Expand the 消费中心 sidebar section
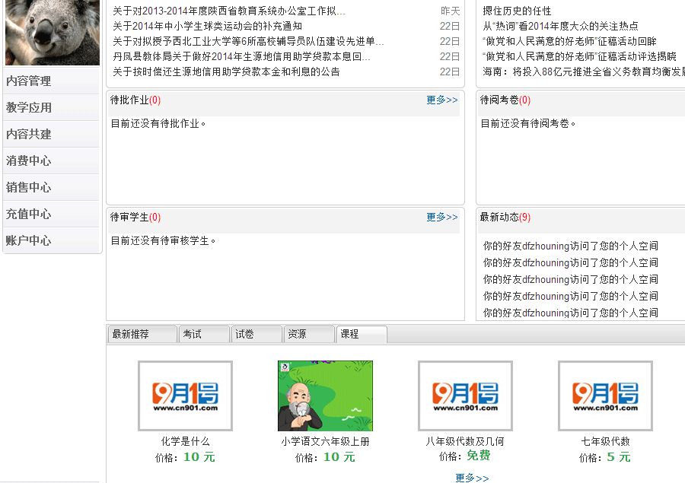Image resolution: width=685 pixels, height=483 pixels. [29, 160]
